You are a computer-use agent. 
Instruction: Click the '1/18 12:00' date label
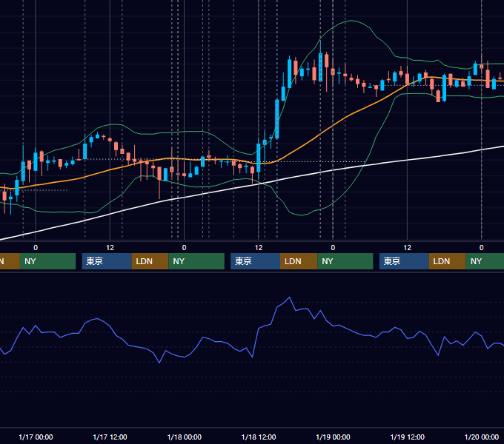[x=259, y=437]
